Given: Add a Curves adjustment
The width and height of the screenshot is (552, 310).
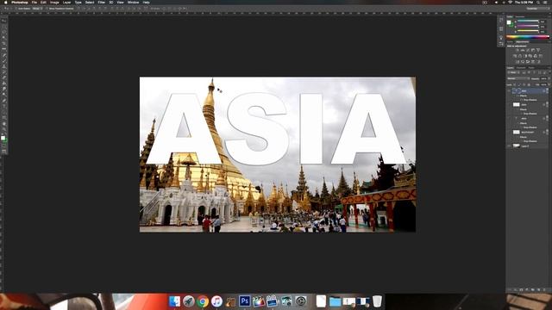Looking at the screenshot, I should coord(528,50).
